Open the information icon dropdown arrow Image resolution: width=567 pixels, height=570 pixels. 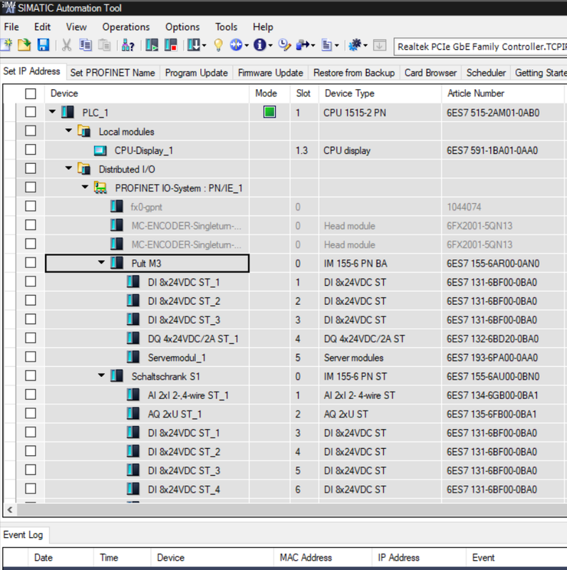click(270, 46)
